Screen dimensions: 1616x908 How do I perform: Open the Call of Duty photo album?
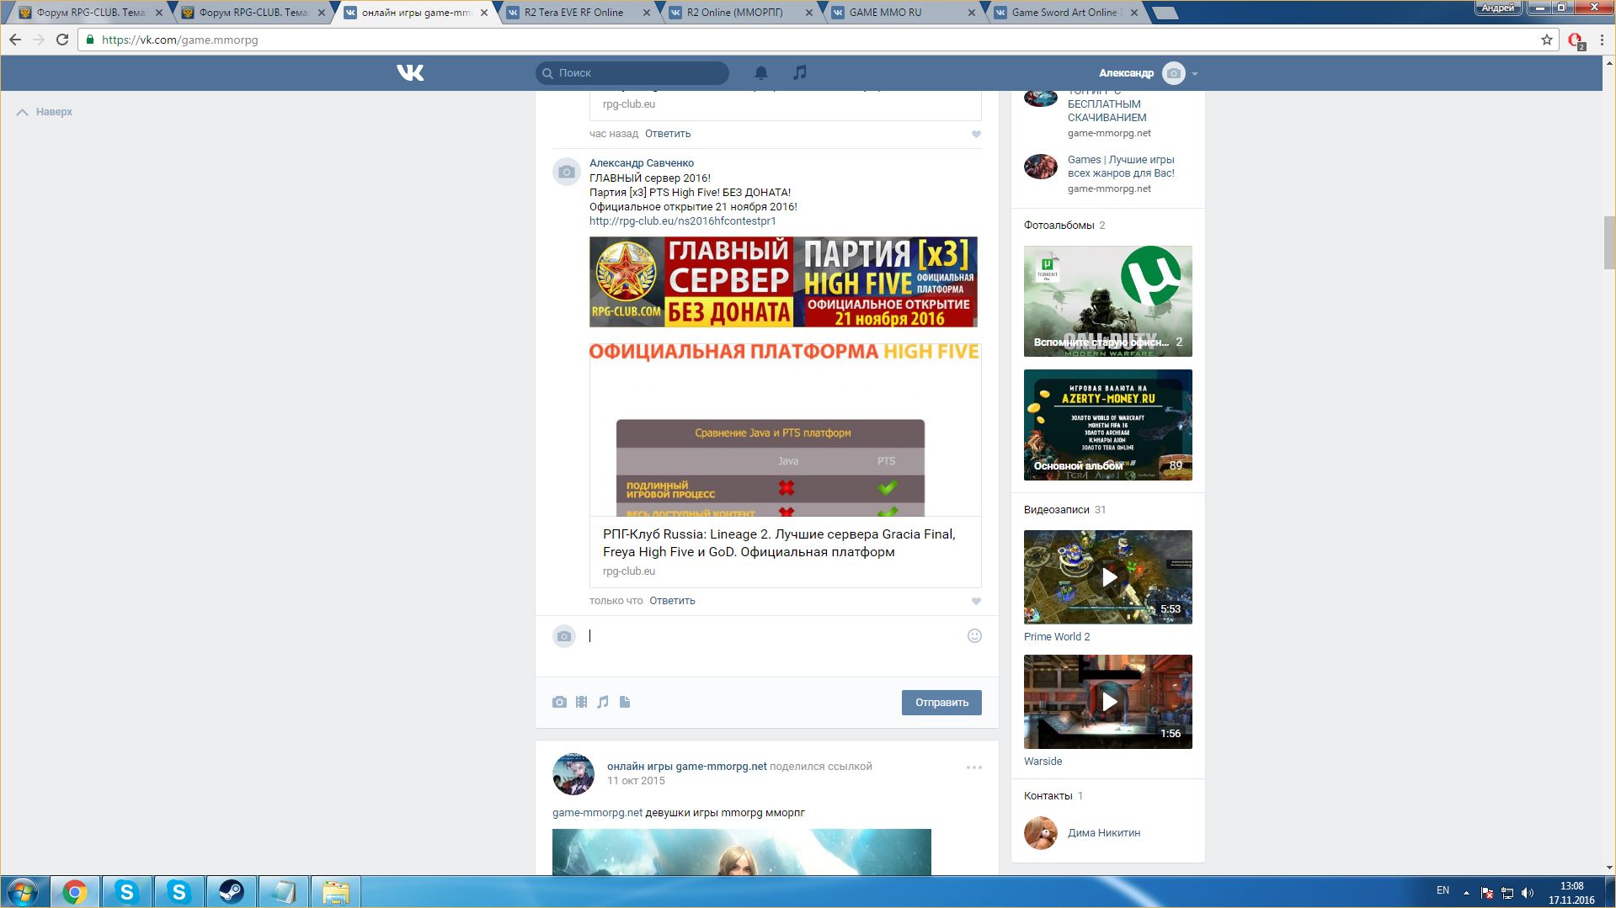1108,301
